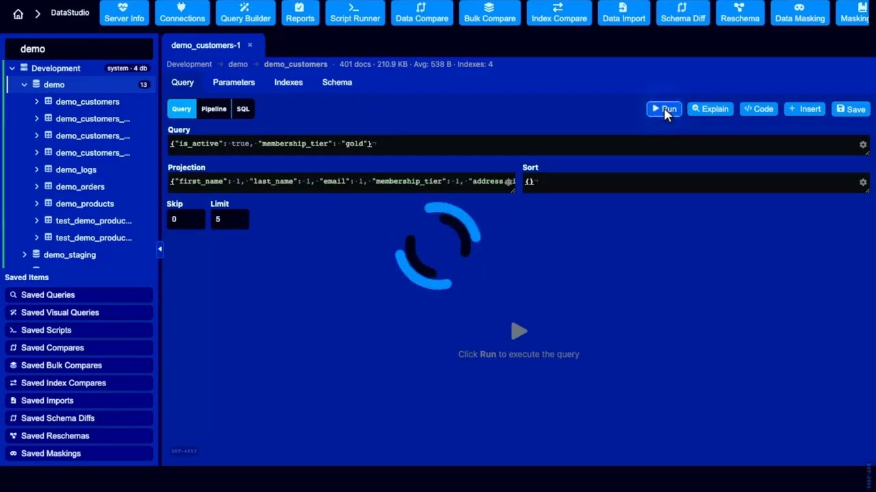876x492 pixels.
Task: Click the Limit value field
Action: [x=229, y=219]
